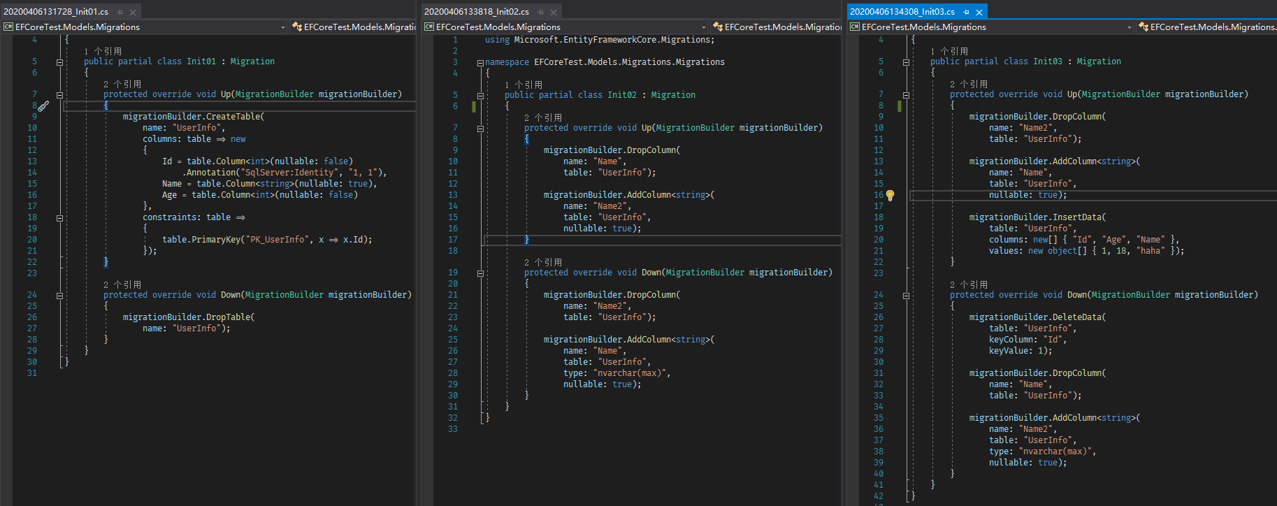The height and width of the screenshot is (506, 1277).
Task: Click the screwdriver quick-action icon at line 8 of Init01.cs
Action: (x=43, y=106)
